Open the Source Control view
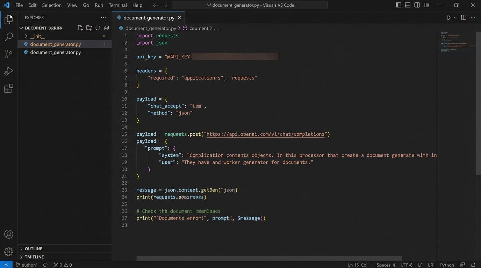 coord(9,54)
